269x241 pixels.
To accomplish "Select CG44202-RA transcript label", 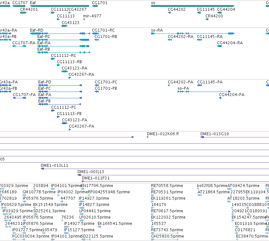I will 180,37.
